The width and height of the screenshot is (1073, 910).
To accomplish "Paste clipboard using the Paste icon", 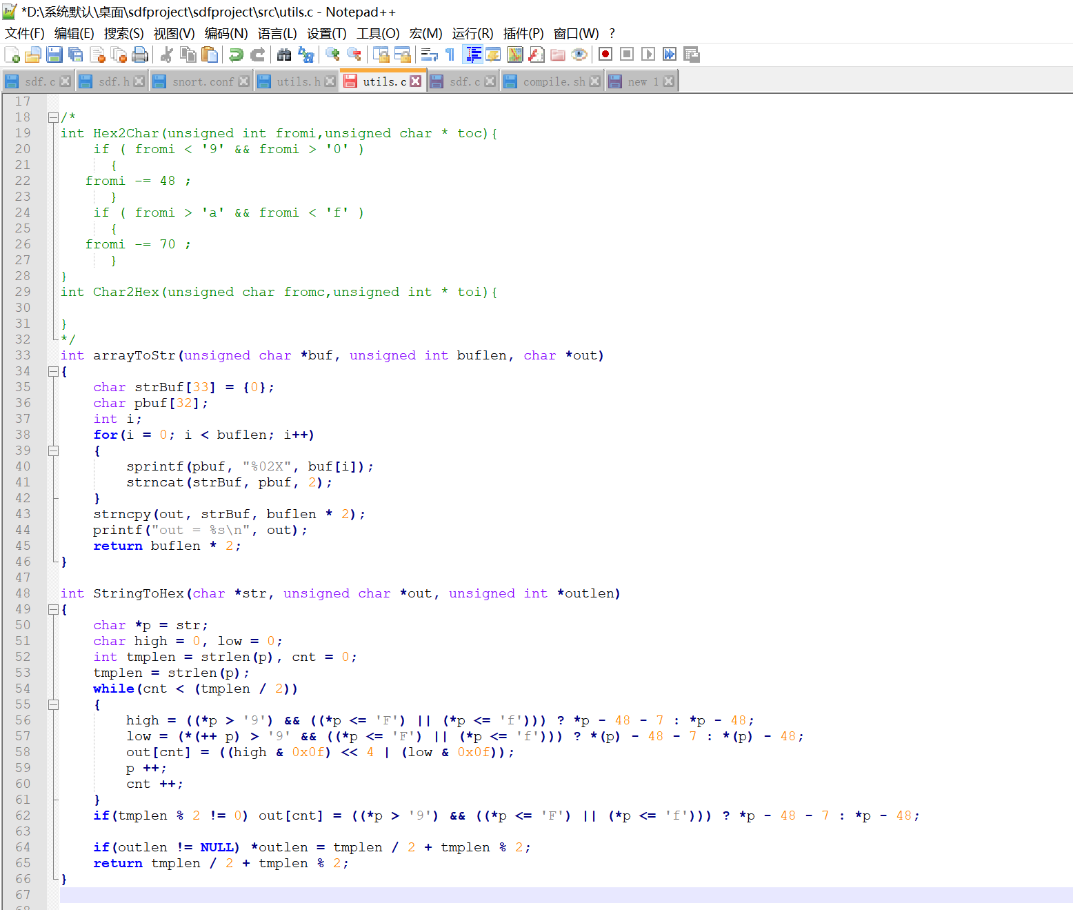I will [209, 55].
